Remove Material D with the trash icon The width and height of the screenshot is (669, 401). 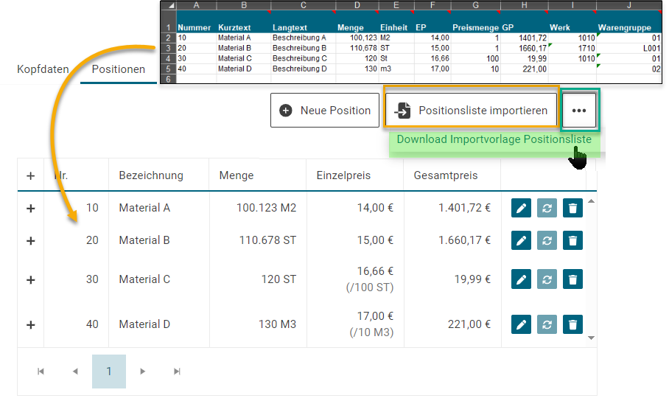tap(572, 324)
